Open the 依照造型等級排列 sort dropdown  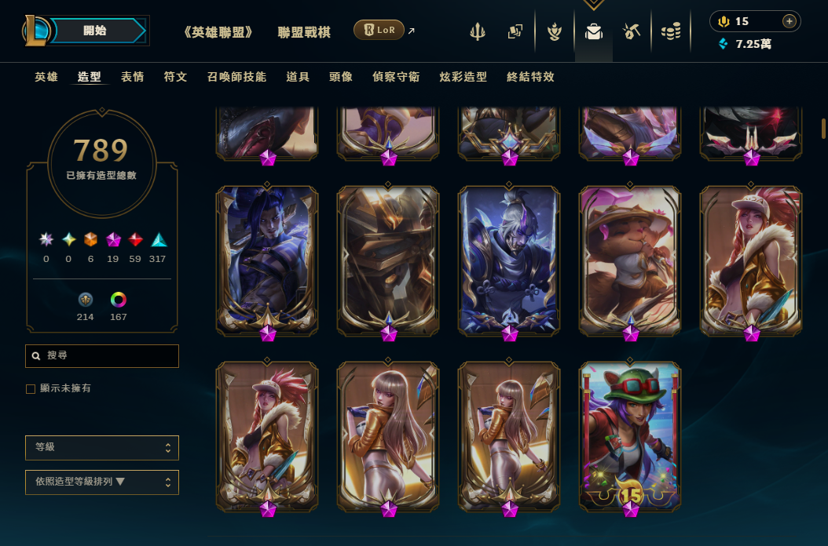pyautogui.click(x=102, y=482)
